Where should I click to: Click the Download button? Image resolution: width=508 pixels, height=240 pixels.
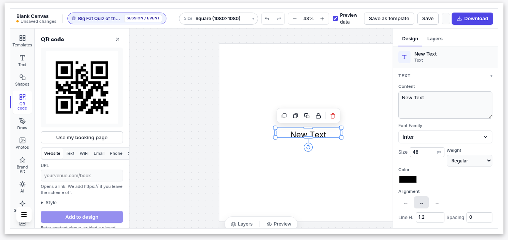click(472, 19)
